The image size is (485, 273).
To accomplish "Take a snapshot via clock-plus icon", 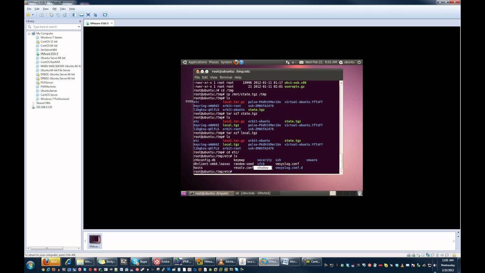I will pos(52,15).
